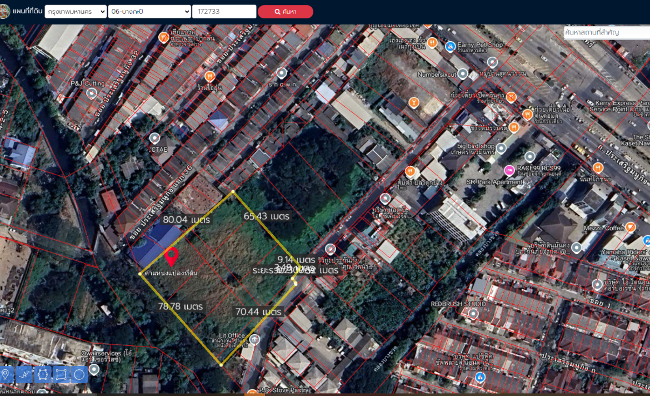Screen dimensions: 650x396
Task: Click the Mezzo Coffee map marker
Action: tap(631, 227)
